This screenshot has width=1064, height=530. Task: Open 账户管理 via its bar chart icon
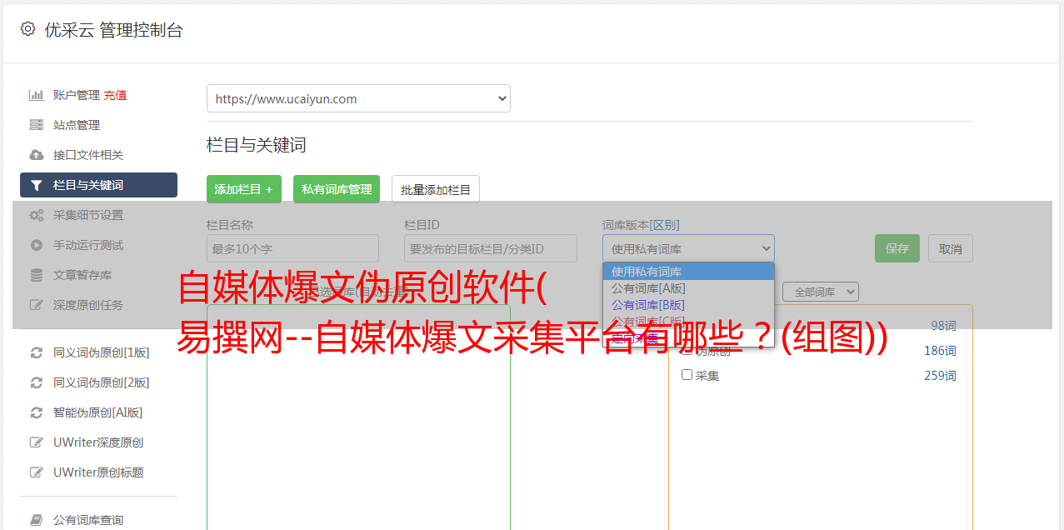[37, 95]
